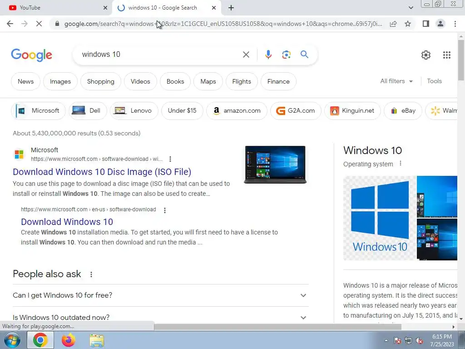465x349 pixels.
Task: Open the Google apps grid
Action: point(447,55)
